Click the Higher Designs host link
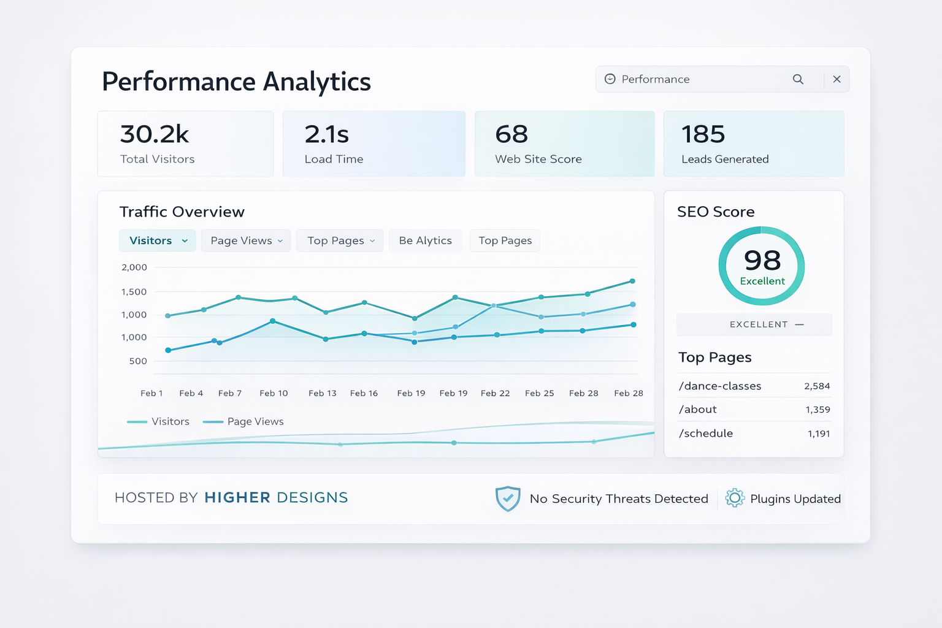The image size is (942, 628). pyautogui.click(x=276, y=497)
